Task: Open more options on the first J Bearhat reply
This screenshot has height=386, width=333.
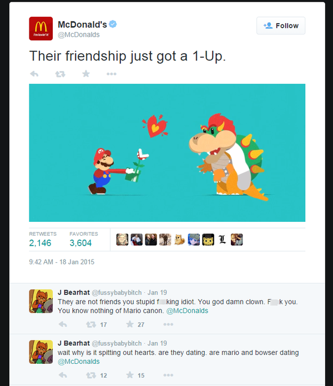Action: [168, 324]
